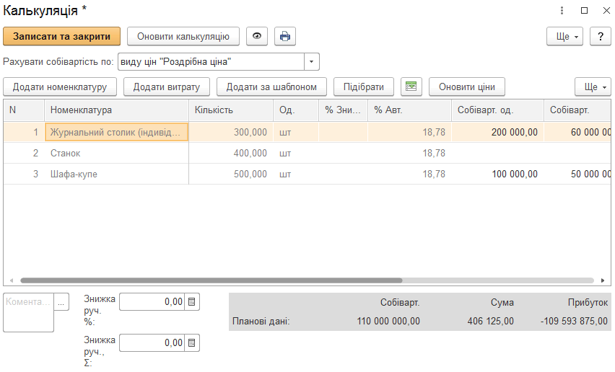Click Додати за шаблоном button
Screen dimensions: 615x372
point(271,87)
